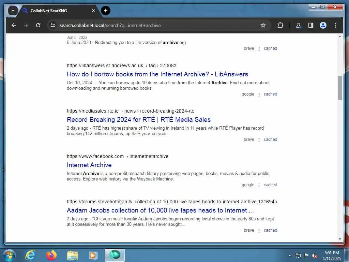Expand the tab search dropdown

click(13, 11)
